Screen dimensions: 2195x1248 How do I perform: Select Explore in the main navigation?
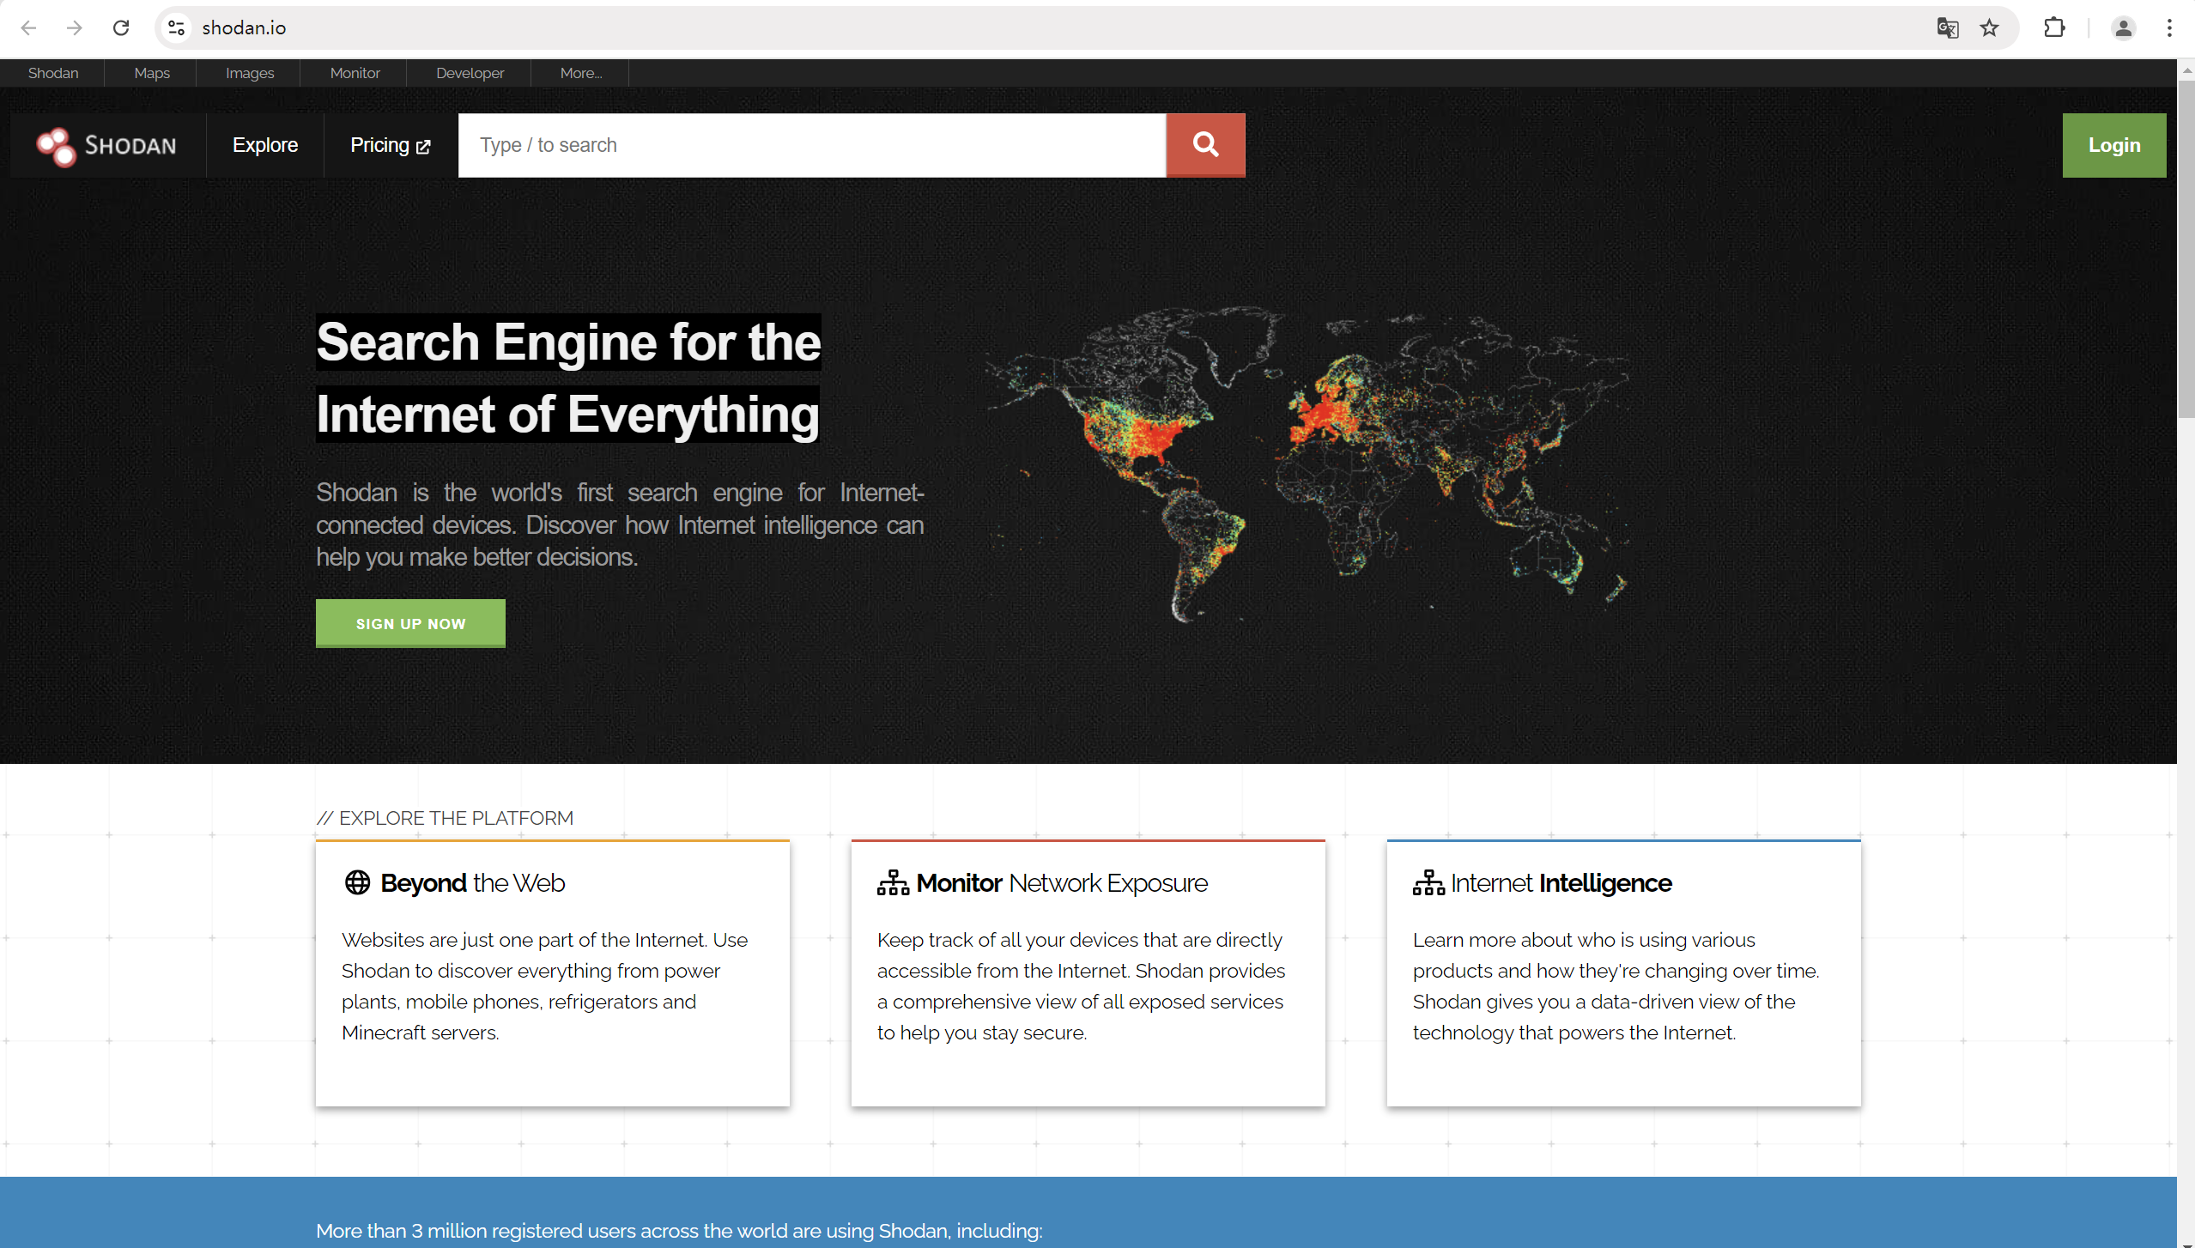(x=264, y=145)
